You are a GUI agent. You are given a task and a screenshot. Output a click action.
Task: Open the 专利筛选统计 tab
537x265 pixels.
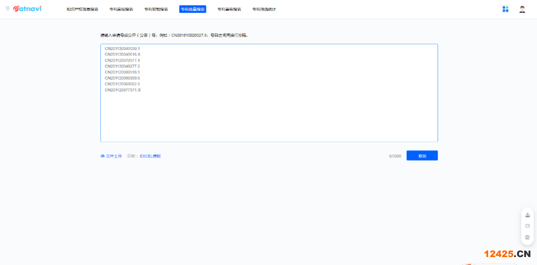264,9
